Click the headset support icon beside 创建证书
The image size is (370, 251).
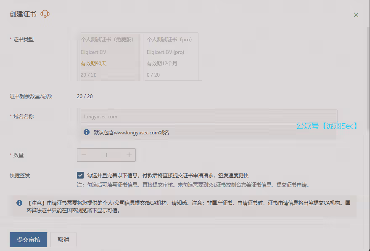click(45, 14)
